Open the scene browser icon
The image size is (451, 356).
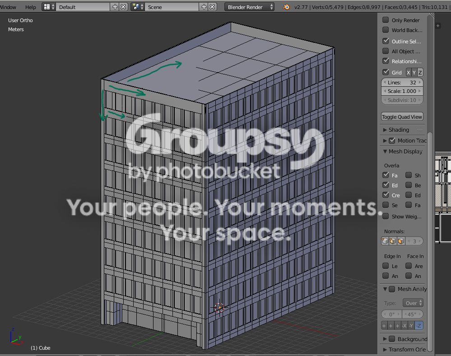pyautogui.click(x=138, y=7)
